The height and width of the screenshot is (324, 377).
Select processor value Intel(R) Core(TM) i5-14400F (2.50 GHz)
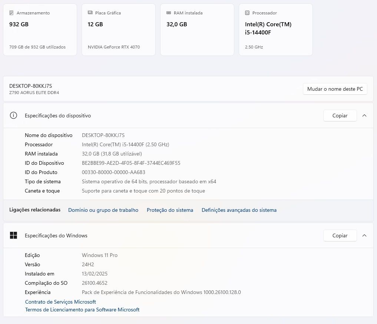pos(126,144)
